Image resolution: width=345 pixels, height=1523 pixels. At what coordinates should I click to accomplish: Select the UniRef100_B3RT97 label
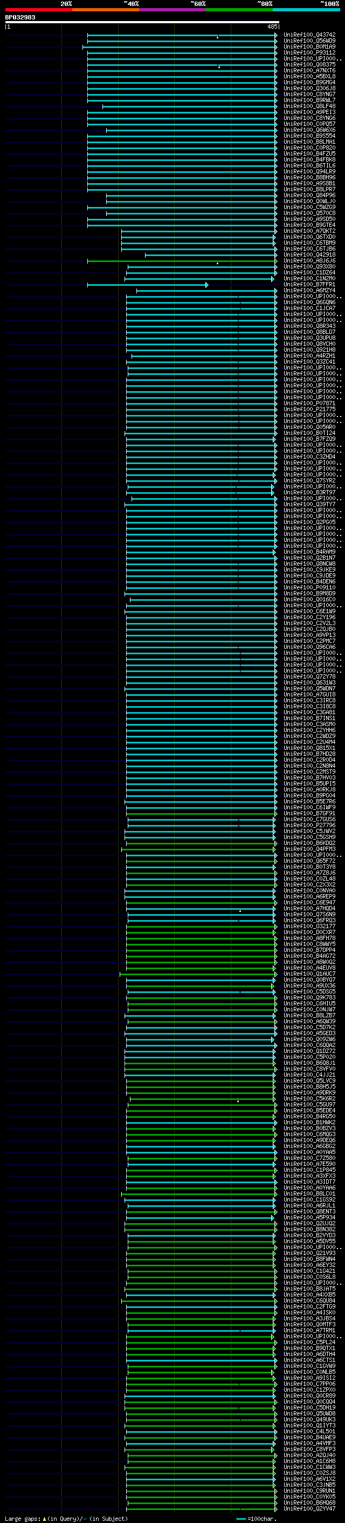[x=309, y=493]
